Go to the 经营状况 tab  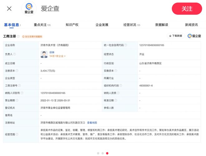coord(130,25)
